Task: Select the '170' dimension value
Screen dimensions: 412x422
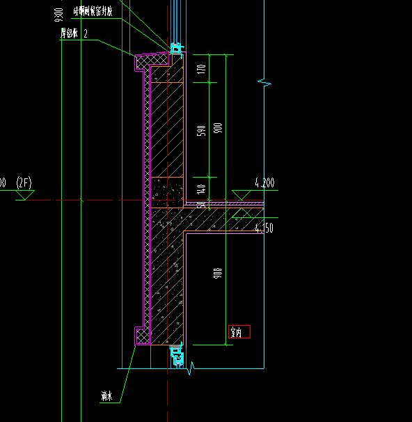Action: click(x=201, y=69)
